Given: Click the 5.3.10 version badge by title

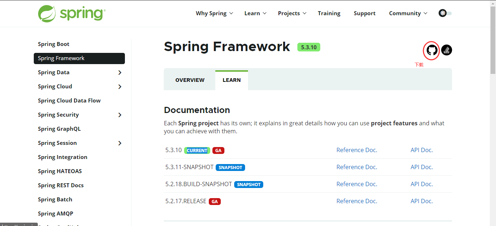Looking at the screenshot, I should pyautogui.click(x=309, y=47).
